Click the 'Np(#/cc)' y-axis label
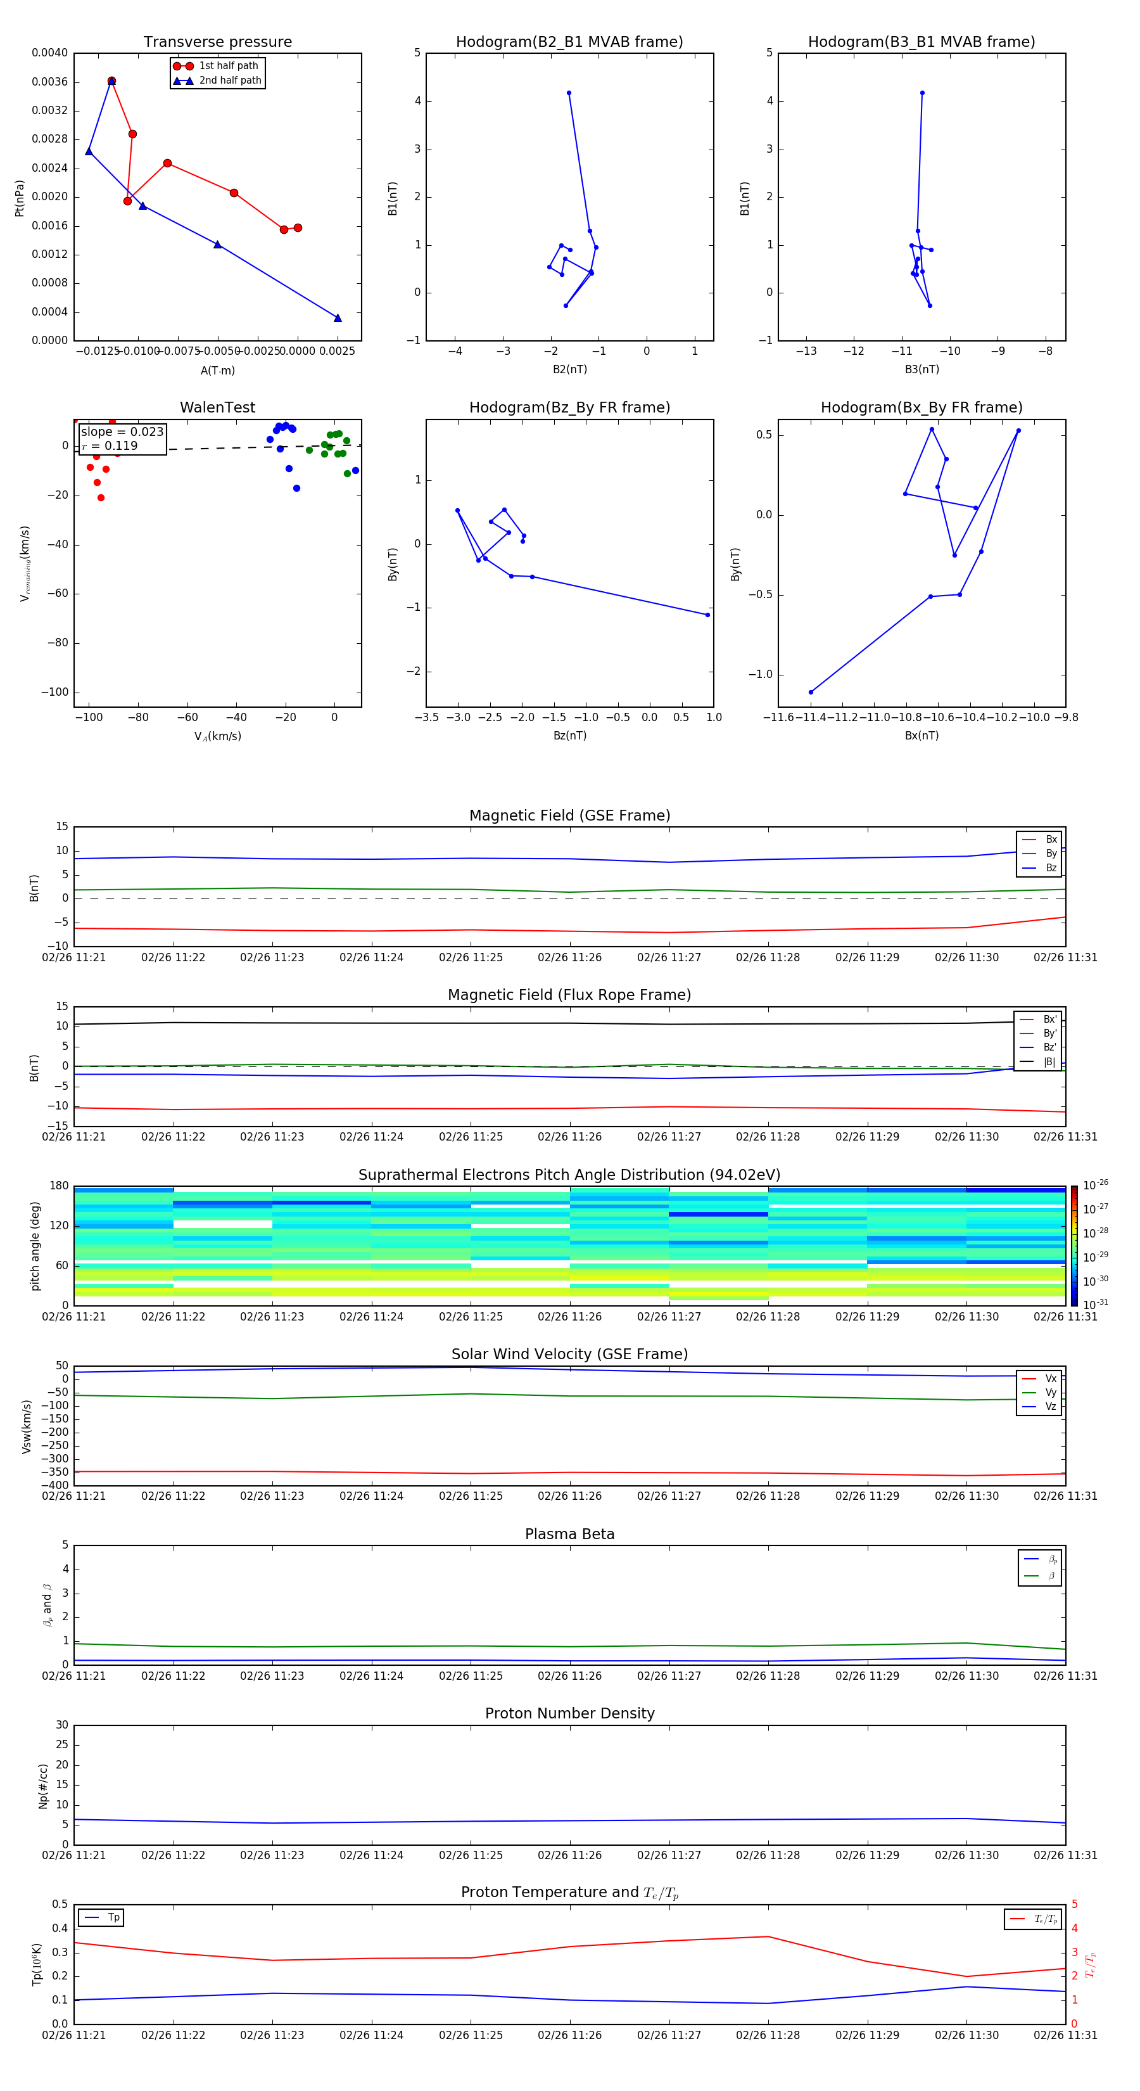1140x2091 pixels. coord(43,1785)
